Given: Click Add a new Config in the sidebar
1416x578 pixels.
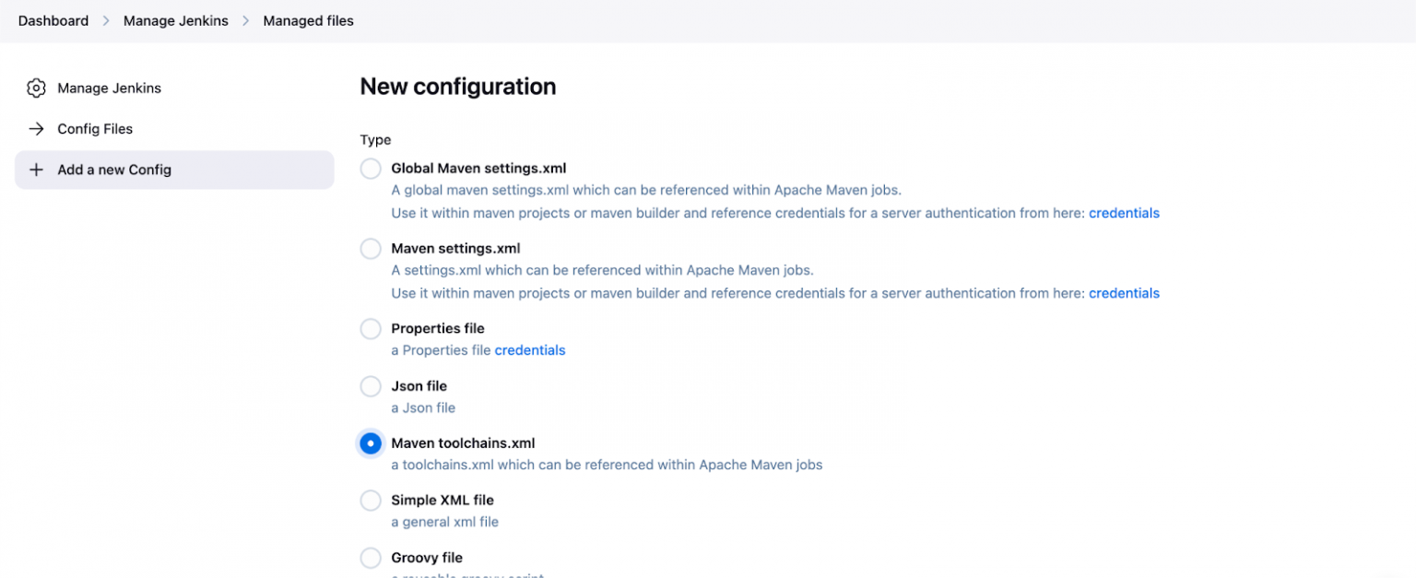Looking at the screenshot, I should coord(114,170).
